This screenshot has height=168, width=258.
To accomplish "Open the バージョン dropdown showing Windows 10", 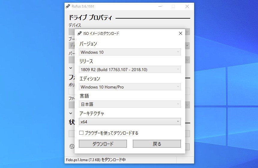I will (130, 52).
